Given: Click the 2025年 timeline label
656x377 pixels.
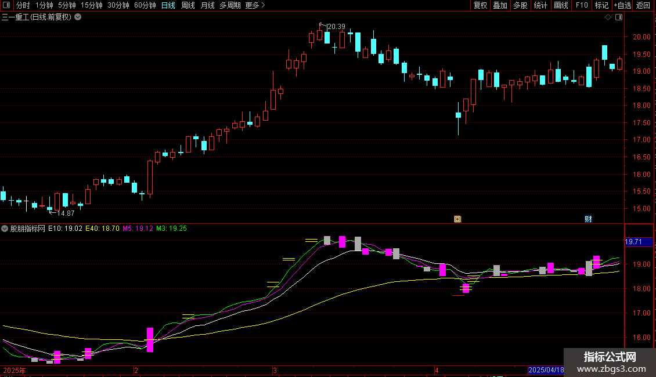Looking at the screenshot, I should point(15,370).
